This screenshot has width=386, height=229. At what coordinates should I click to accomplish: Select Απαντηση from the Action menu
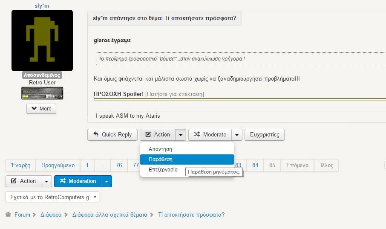[160, 149]
